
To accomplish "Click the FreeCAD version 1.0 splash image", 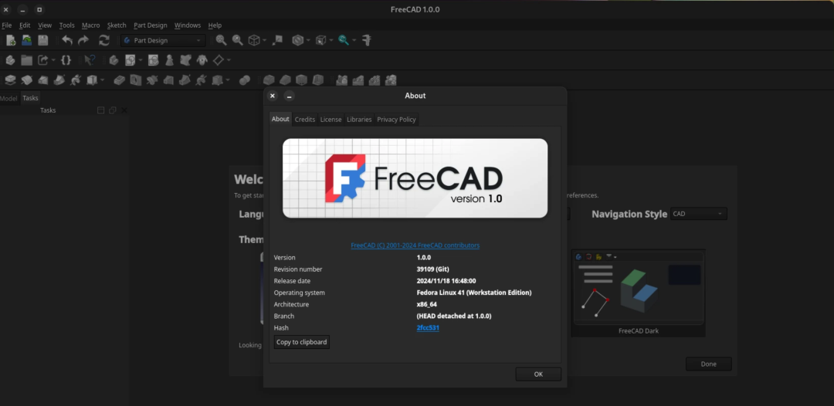I will point(415,178).
